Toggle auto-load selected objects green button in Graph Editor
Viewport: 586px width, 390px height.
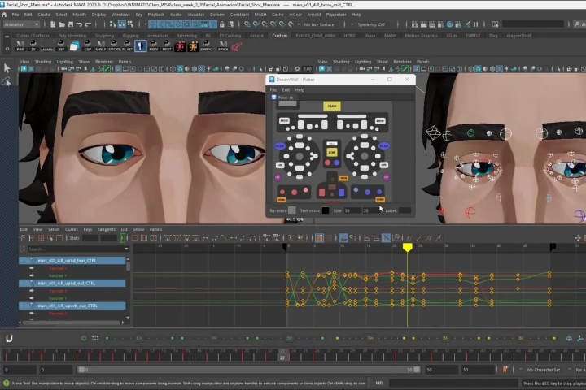click(123, 238)
